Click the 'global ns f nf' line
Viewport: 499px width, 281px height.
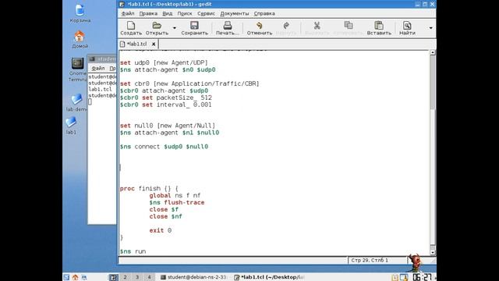[x=175, y=196]
